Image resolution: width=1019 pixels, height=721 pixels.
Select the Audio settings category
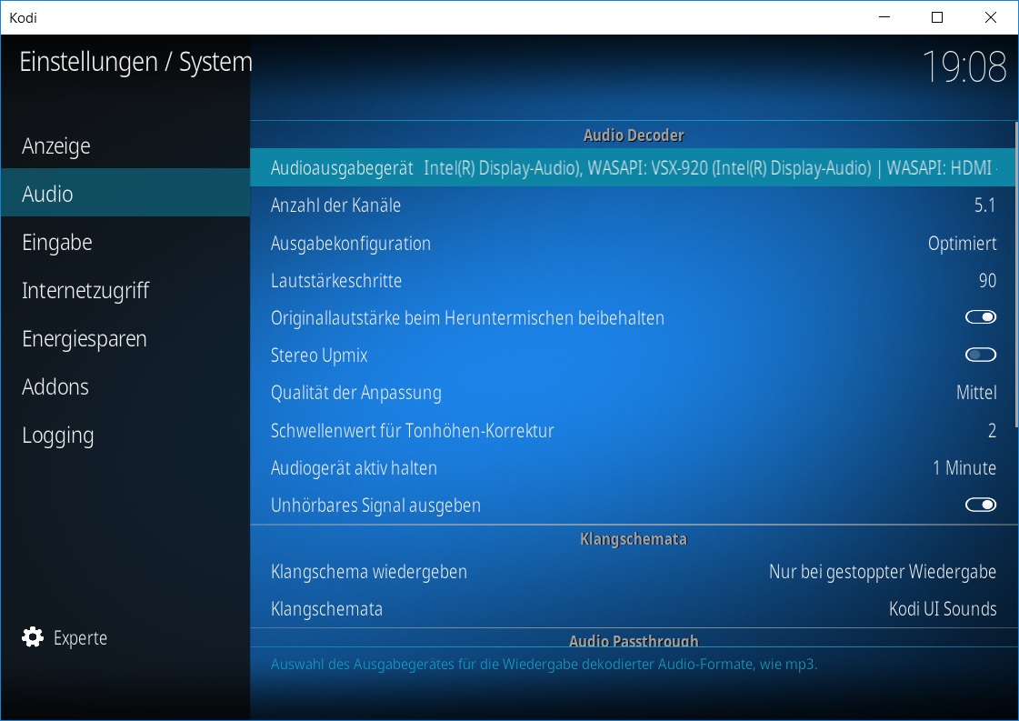point(125,194)
